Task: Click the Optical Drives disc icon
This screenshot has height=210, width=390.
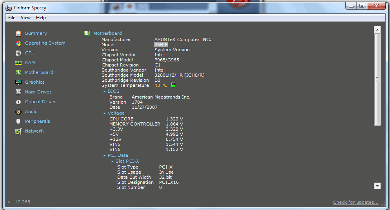Action: point(18,102)
